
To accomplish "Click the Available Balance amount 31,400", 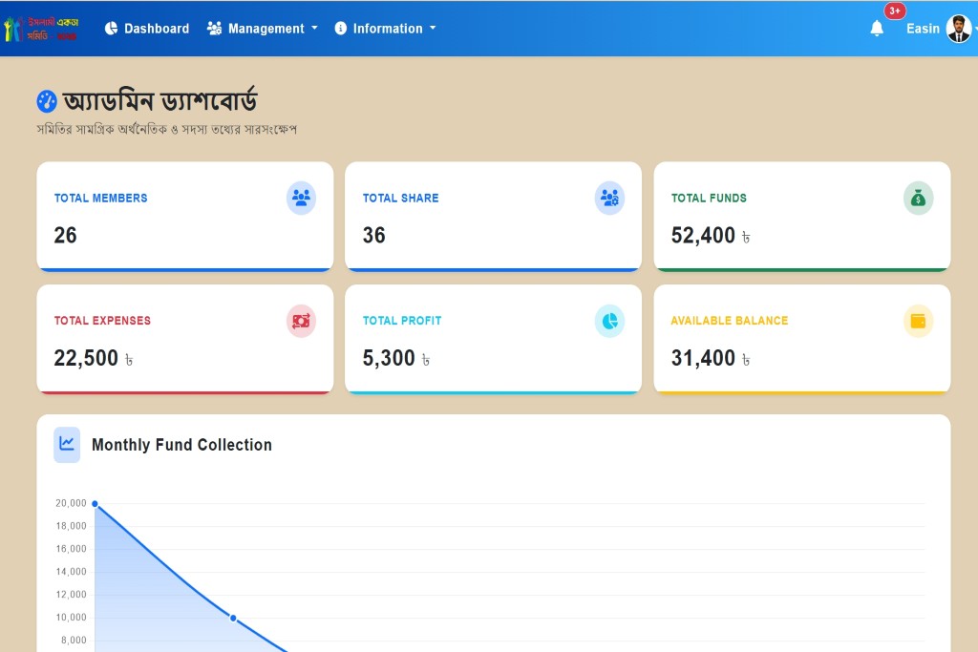I will [x=703, y=358].
